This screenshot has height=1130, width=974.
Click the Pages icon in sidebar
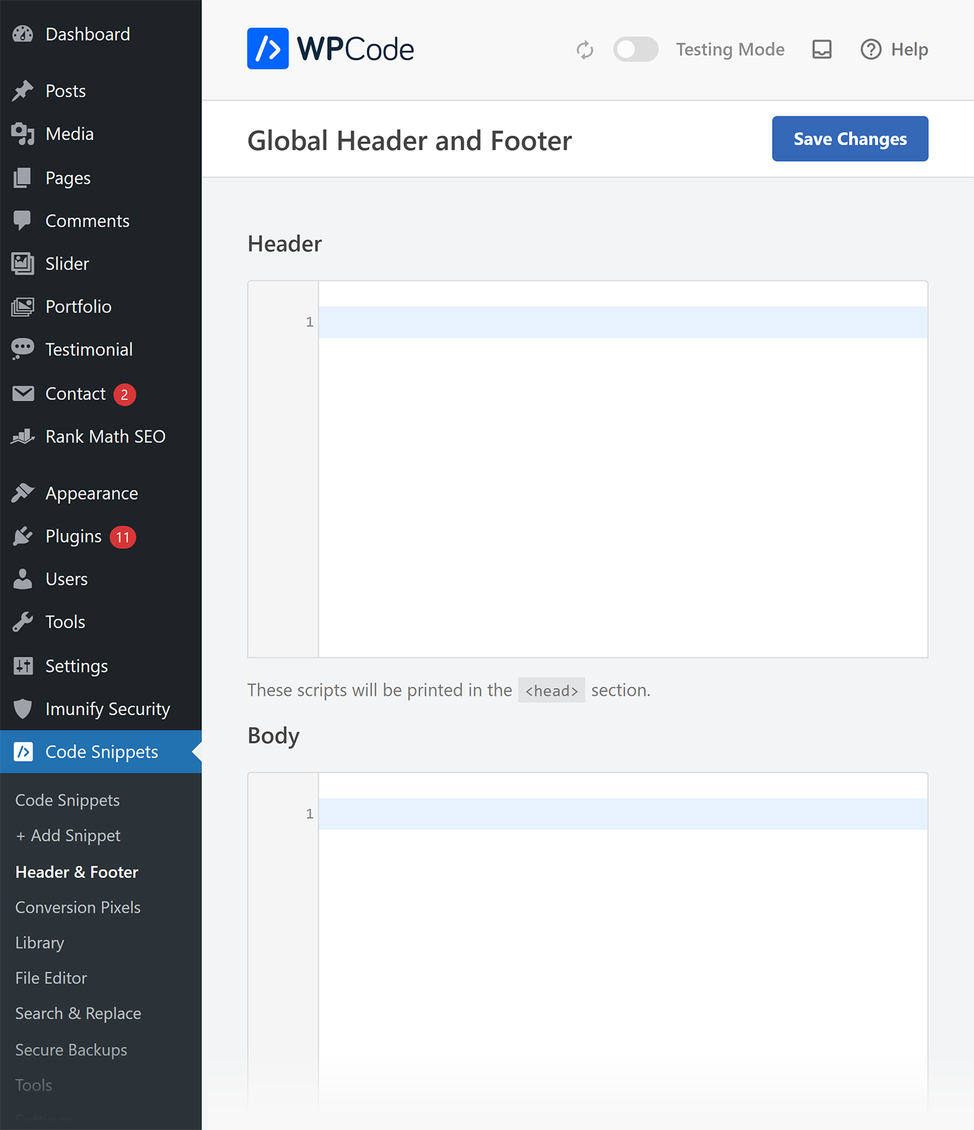click(x=23, y=177)
